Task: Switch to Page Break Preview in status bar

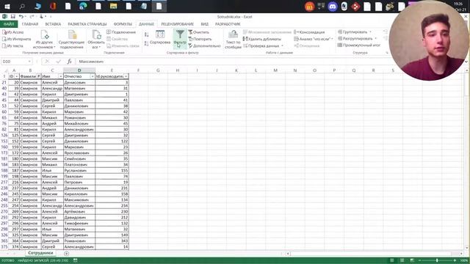Action: tap(412, 260)
